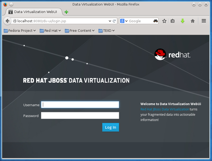The image size is (212, 161).
Task: Open downloads with the green arrow
Action: point(183,21)
